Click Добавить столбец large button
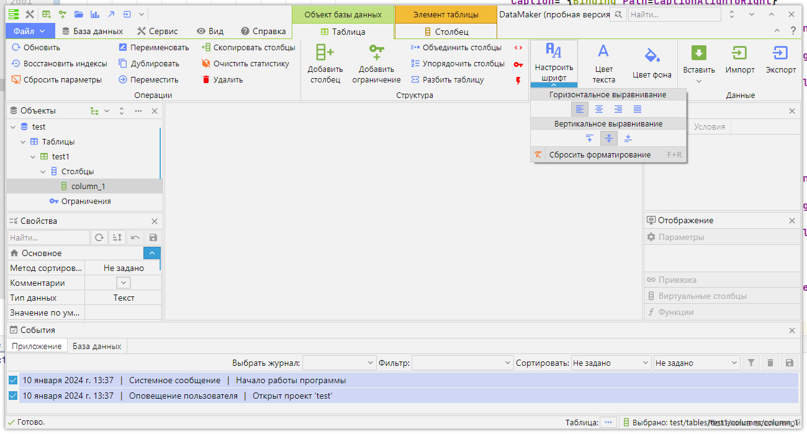 [325, 63]
